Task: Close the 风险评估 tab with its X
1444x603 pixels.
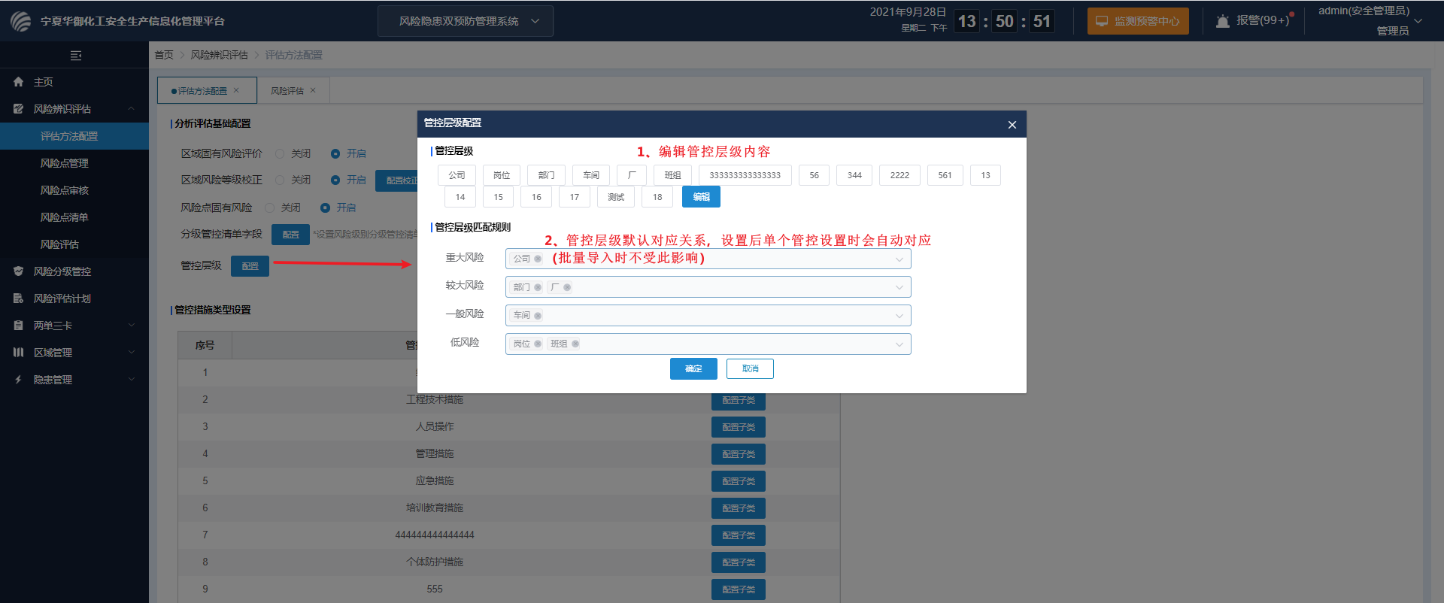Action: pos(313,90)
